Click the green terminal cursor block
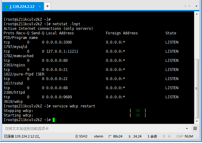Image resolution: width=202 pixels, height=143 pixels. (x=54, y=120)
